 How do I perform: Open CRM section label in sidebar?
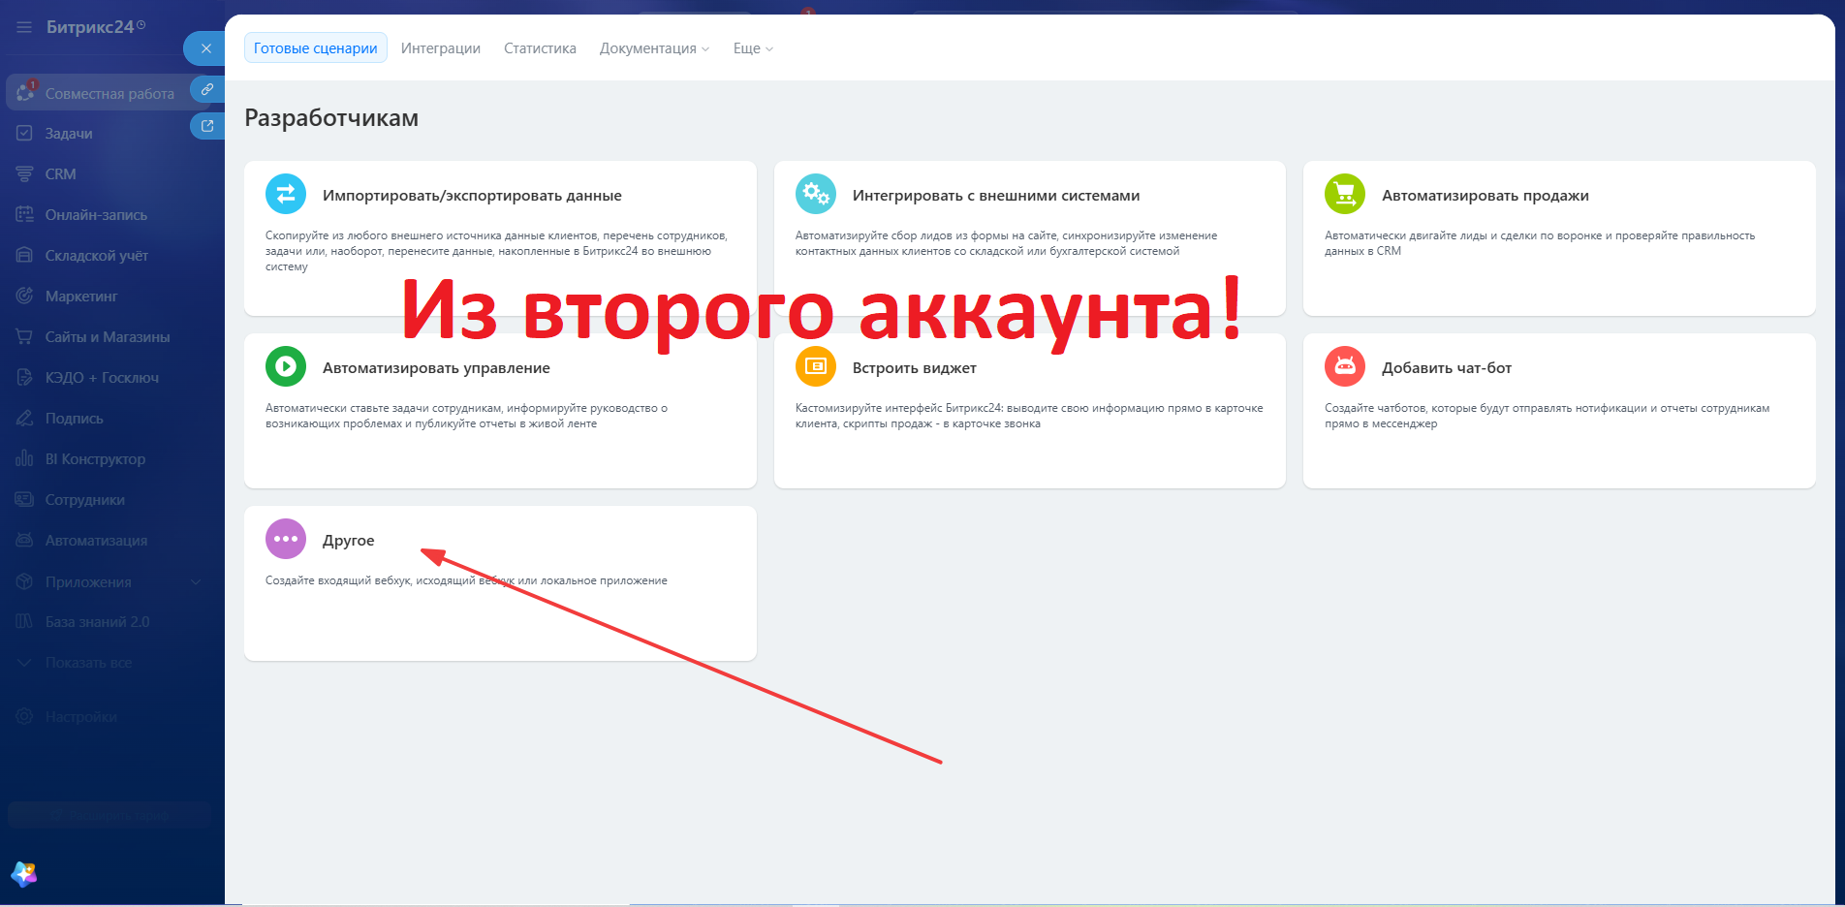[60, 174]
